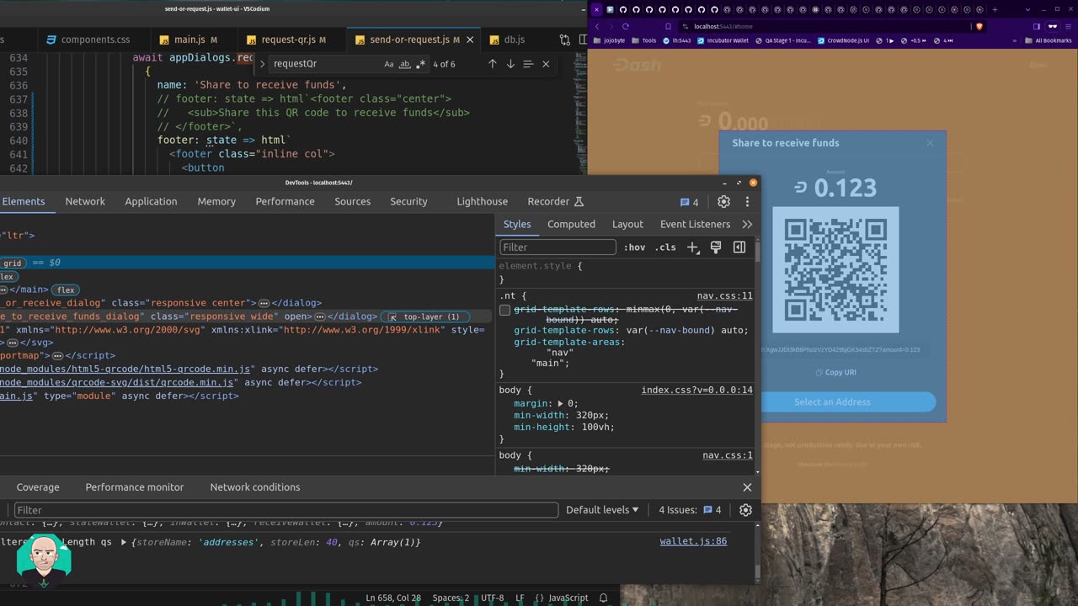
Task: Go to previous match in find widget
Action: [x=493, y=64]
